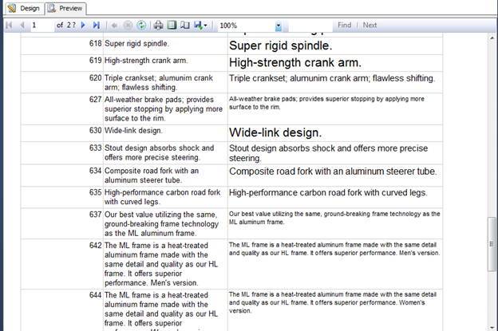Screen dimensions: 498x331
Task: Click the scroll up arrow
Action: click(x=492, y=37)
